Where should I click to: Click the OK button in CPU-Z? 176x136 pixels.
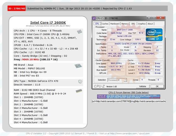(x=157, y=86)
